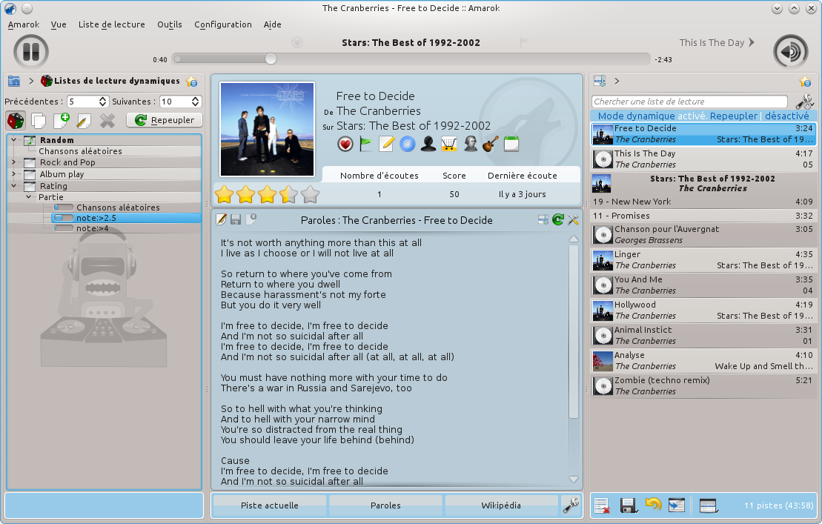Open the Outils menu
Viewport: 822px width, 524px height.
[170, 24]
